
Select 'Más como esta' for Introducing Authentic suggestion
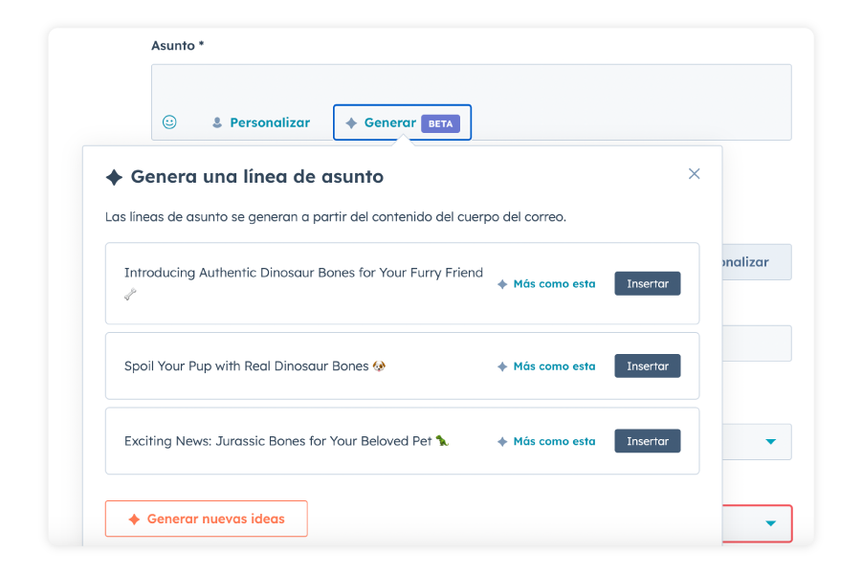click(546, 284)
